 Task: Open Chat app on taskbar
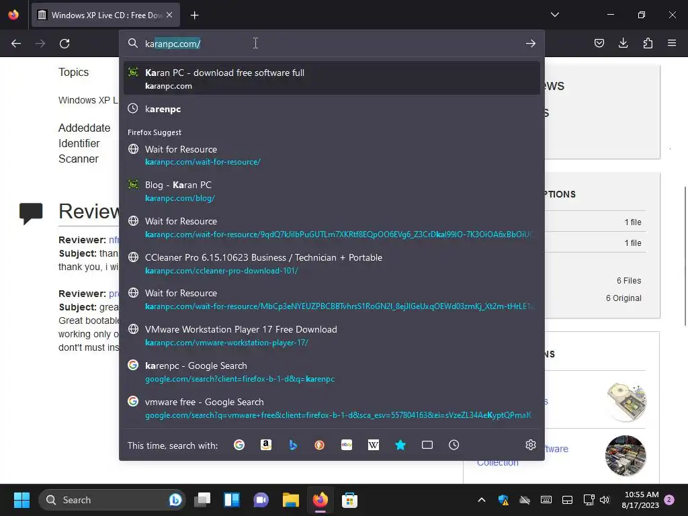click(x=261, y=500)
